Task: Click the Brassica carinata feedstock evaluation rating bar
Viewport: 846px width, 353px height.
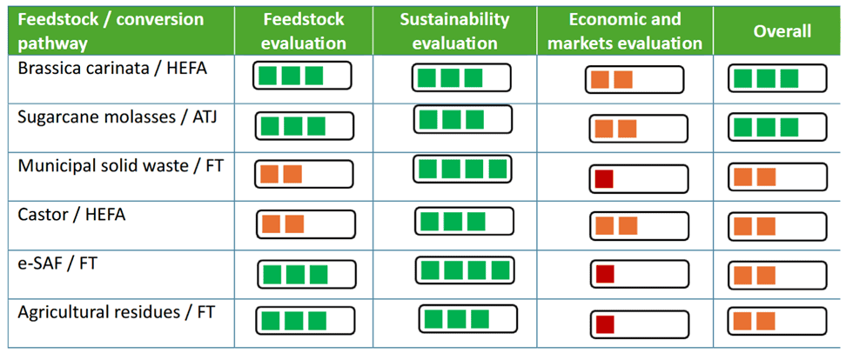Action: tap(302, 76)
